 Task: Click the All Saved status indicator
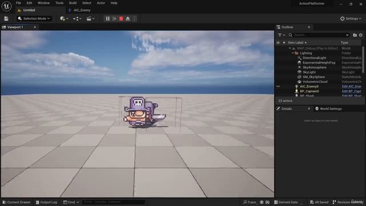[x=319, y=202]
